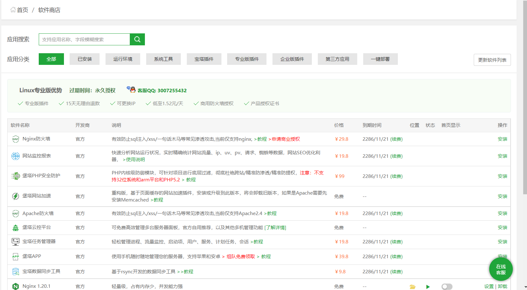Screen dimensions: 527x290
Task: Click the 到期时间 column header
Action: pyautogui.click(x=372, y=125)
